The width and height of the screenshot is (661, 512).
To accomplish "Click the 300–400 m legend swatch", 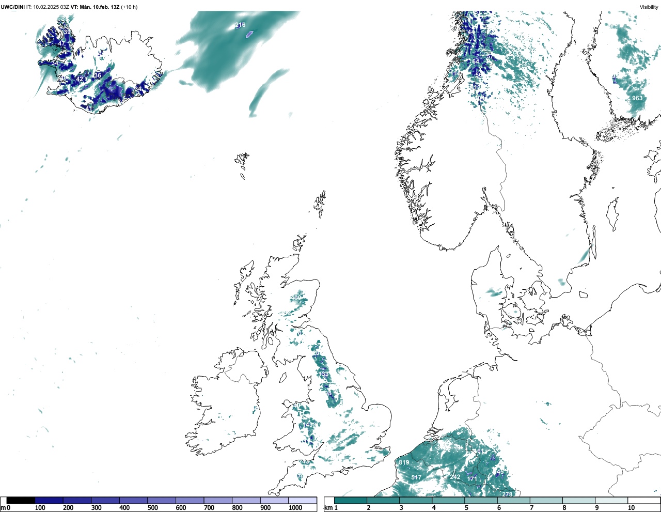I will click(105, 500).
